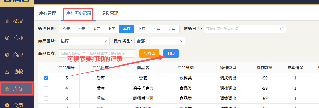Open the 商品区域 dropdown showing 后库
The image size is (319, 108).
pos(84,41)
